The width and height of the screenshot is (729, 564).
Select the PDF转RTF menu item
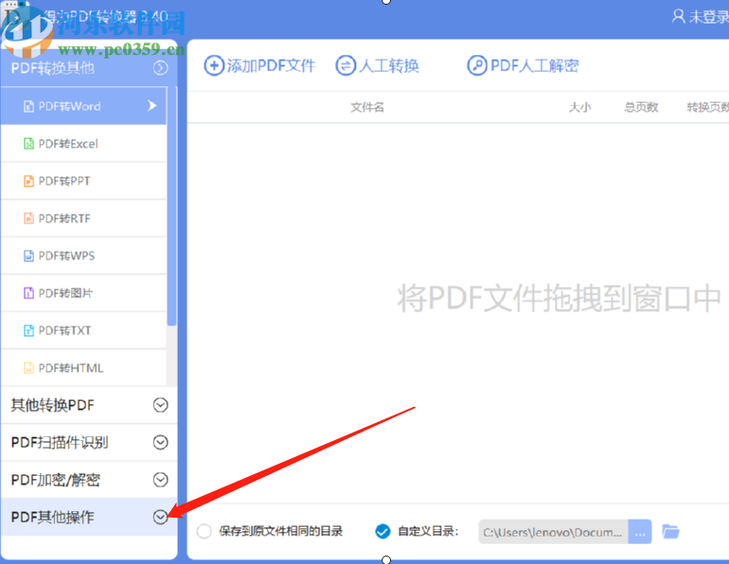click(x=83, y=219)
